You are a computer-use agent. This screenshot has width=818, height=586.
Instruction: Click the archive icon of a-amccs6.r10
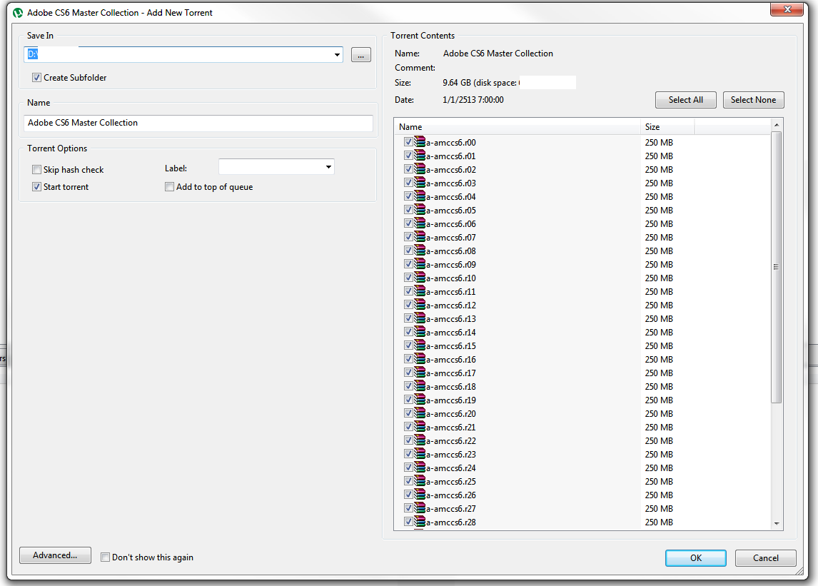[x=420, y=278]
